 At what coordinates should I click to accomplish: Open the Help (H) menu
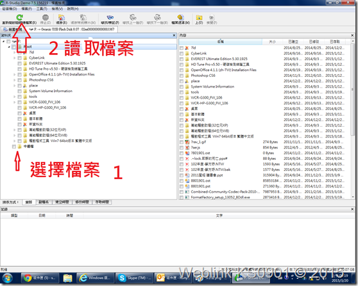pyautogui.click(x=73, y=9)
